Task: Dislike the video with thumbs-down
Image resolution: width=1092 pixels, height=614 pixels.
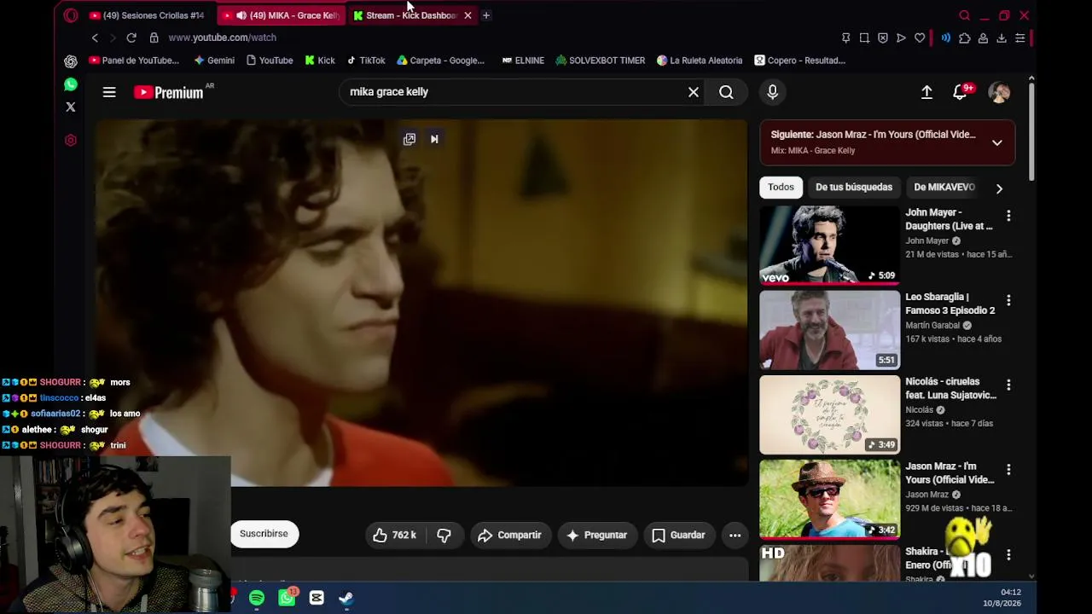Action: (x=444, y=535)
